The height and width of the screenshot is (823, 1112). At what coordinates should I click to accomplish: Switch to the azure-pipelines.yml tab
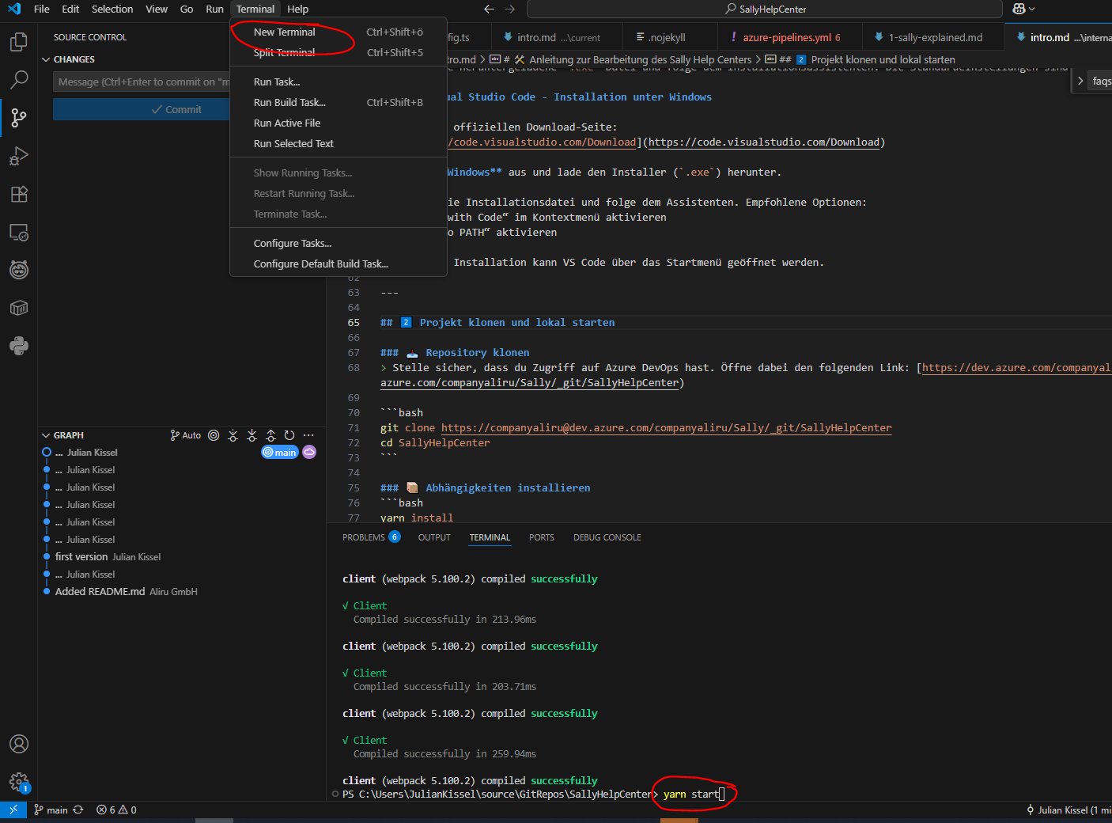pyautogui.click(x=790, y=37)
